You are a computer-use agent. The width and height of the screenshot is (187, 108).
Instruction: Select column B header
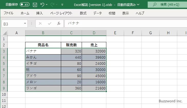(x=43, y=33)
